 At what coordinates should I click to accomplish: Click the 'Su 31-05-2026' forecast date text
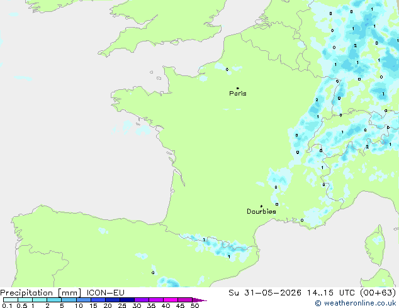click(265, 293)
